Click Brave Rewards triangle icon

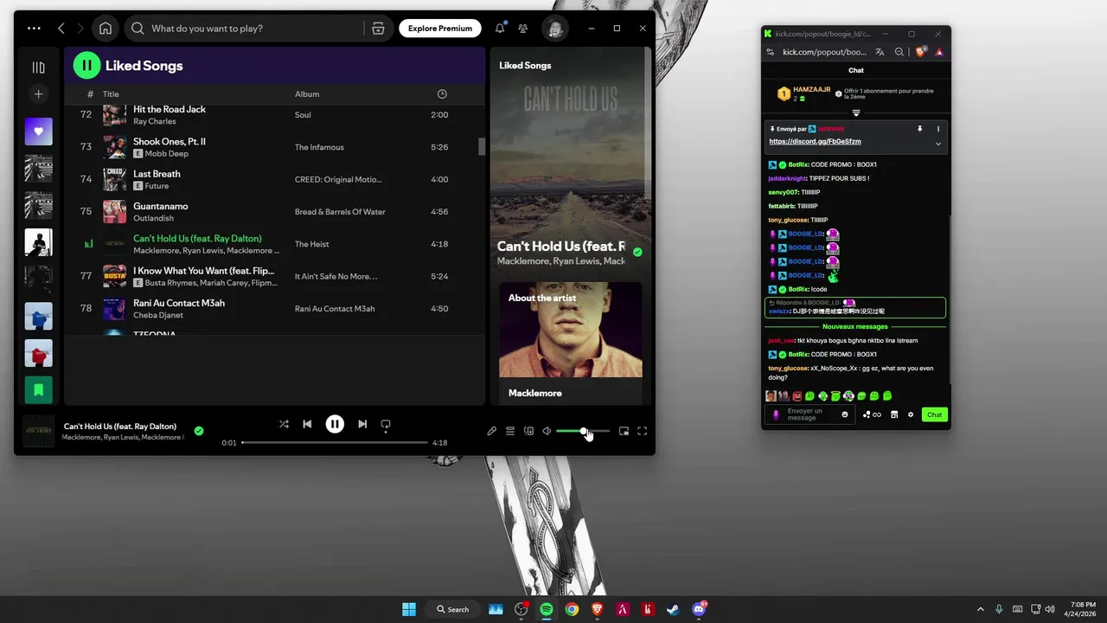(939, 52)
